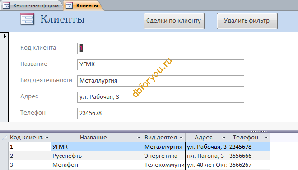The height and width of the screenshot is (170, 298).
Task: Click the splitter grip above the datasheet
Action: coord(260,131)
